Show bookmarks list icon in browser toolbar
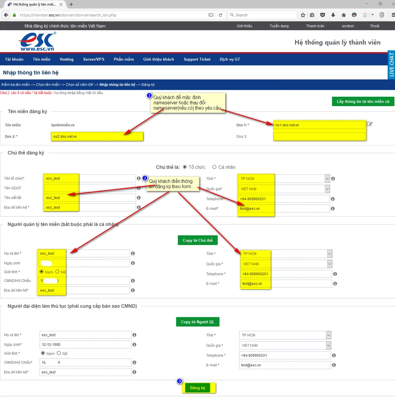 point(312,15)
